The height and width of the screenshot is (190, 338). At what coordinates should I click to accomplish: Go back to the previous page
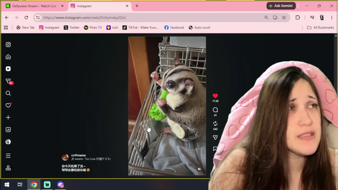tap(7, 17)
